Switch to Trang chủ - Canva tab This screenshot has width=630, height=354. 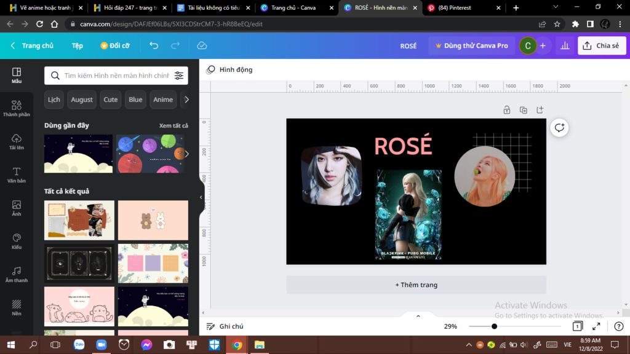click(293, 8)
